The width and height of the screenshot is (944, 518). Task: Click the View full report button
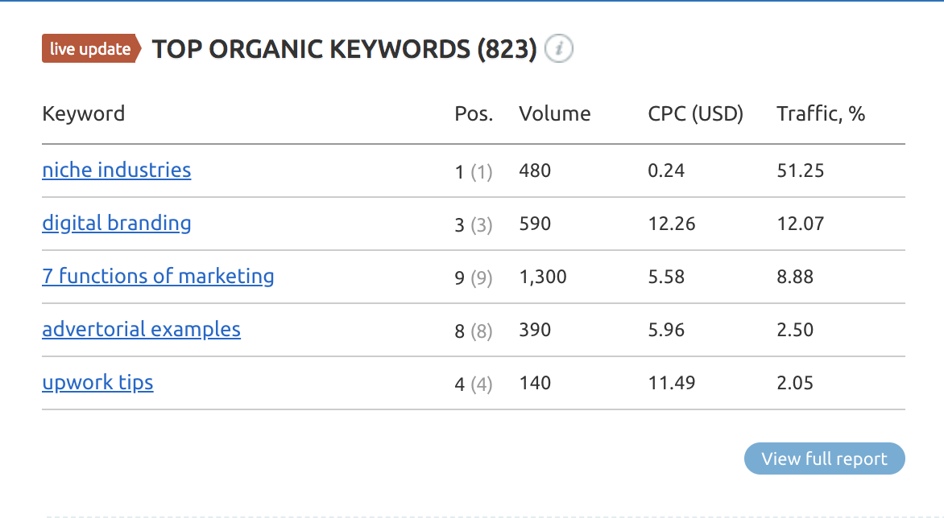(825, 458)
